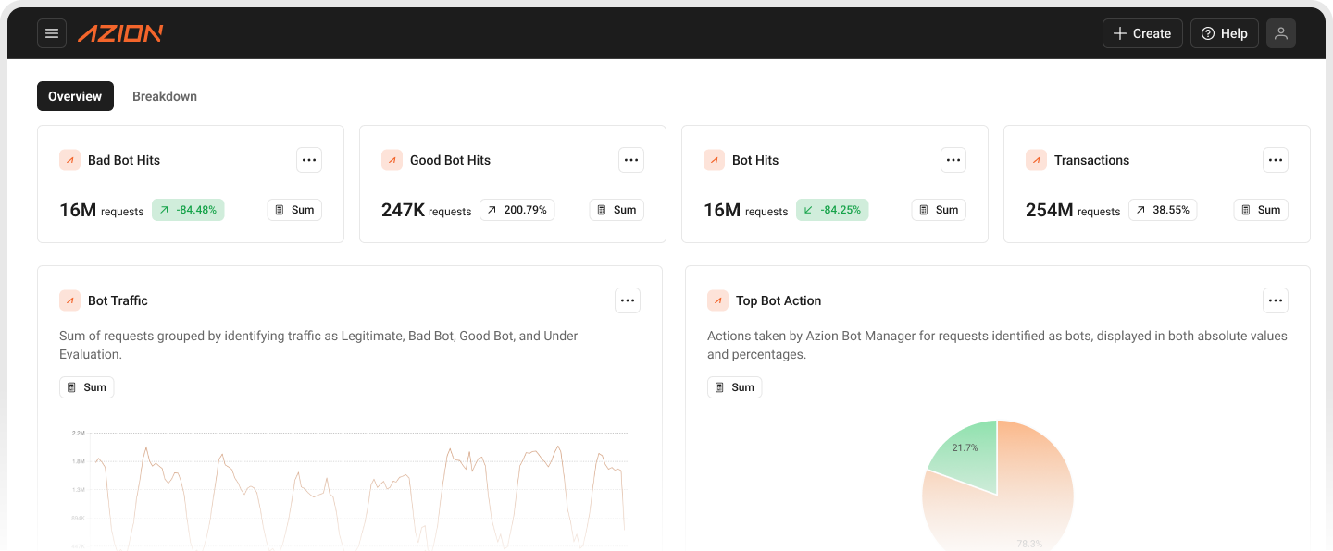Switch to the Overview tab

(75, 96)
